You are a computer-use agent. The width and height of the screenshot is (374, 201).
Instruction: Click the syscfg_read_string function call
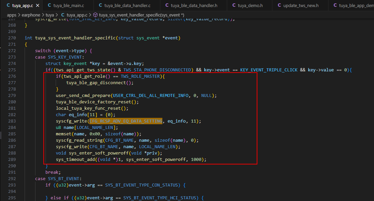point(79,140)
